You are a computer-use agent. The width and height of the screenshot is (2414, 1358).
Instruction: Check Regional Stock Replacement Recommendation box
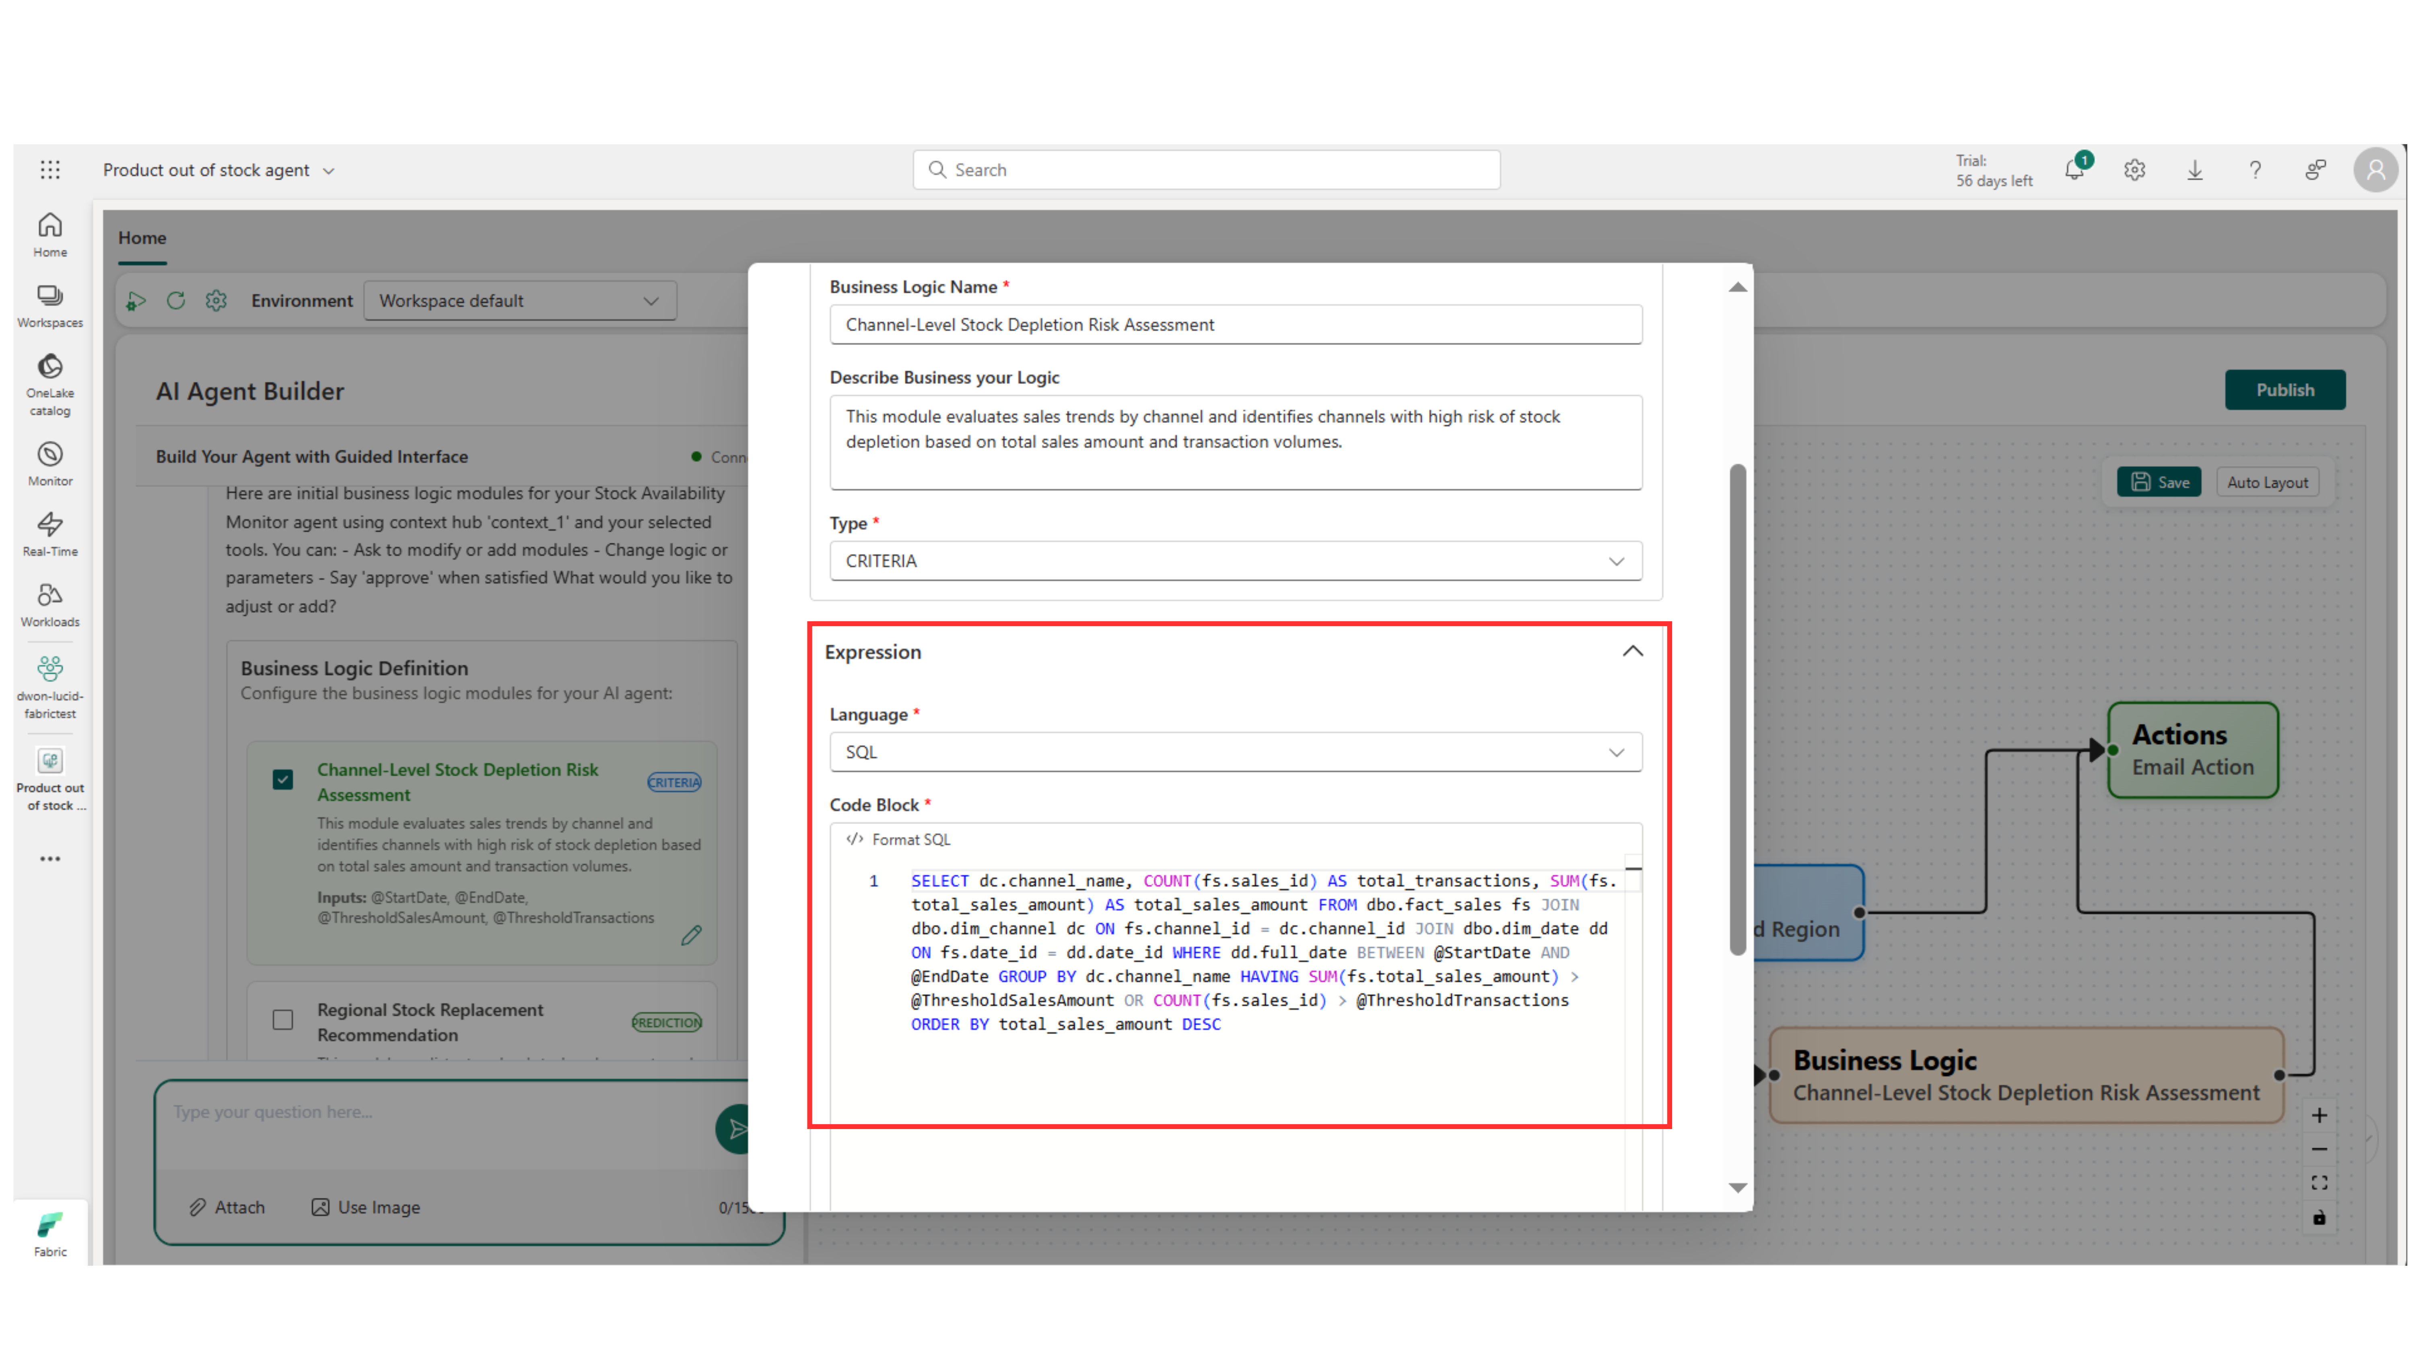pyautogui.click(x=282, y=1020)
